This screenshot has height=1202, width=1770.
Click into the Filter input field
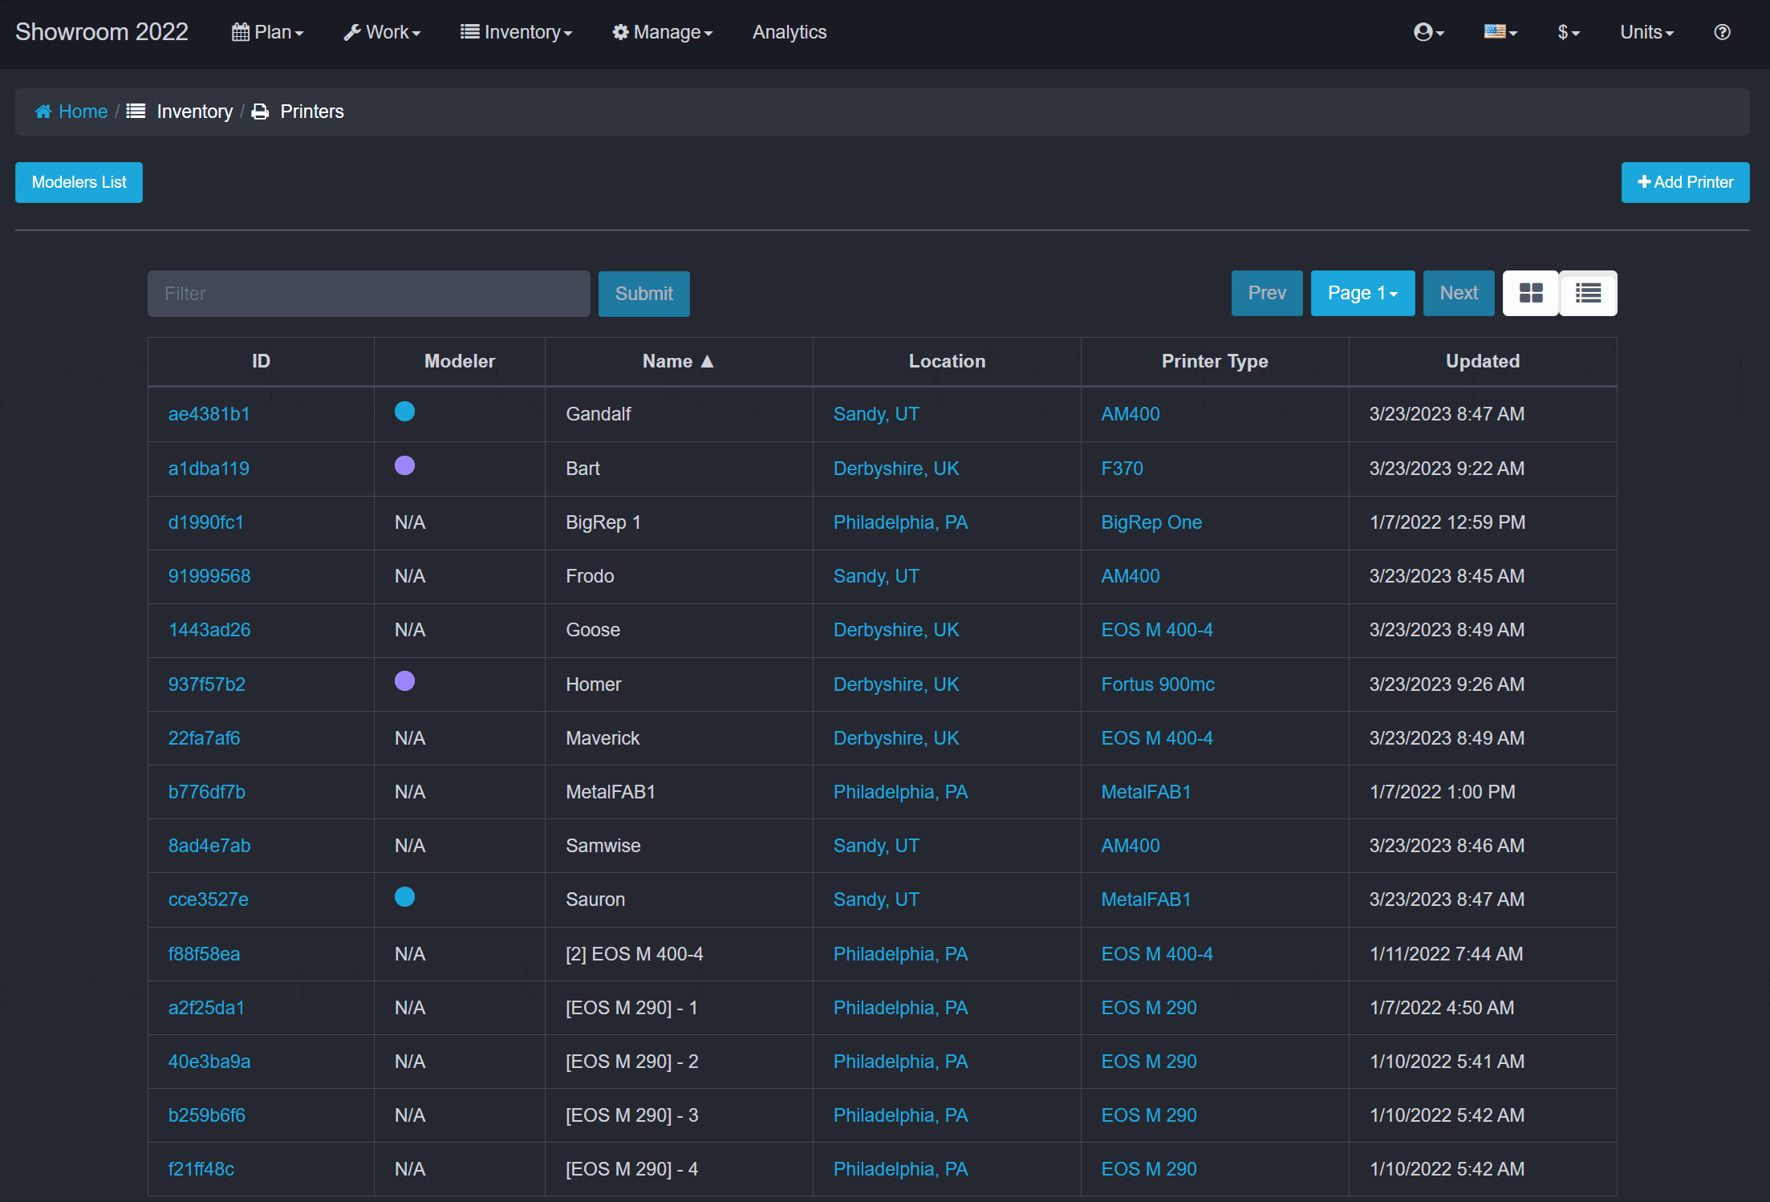pos(368,294)
